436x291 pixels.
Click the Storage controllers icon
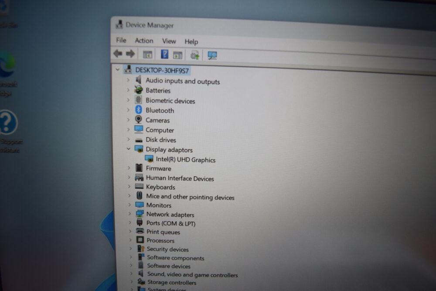pos(142,281)
